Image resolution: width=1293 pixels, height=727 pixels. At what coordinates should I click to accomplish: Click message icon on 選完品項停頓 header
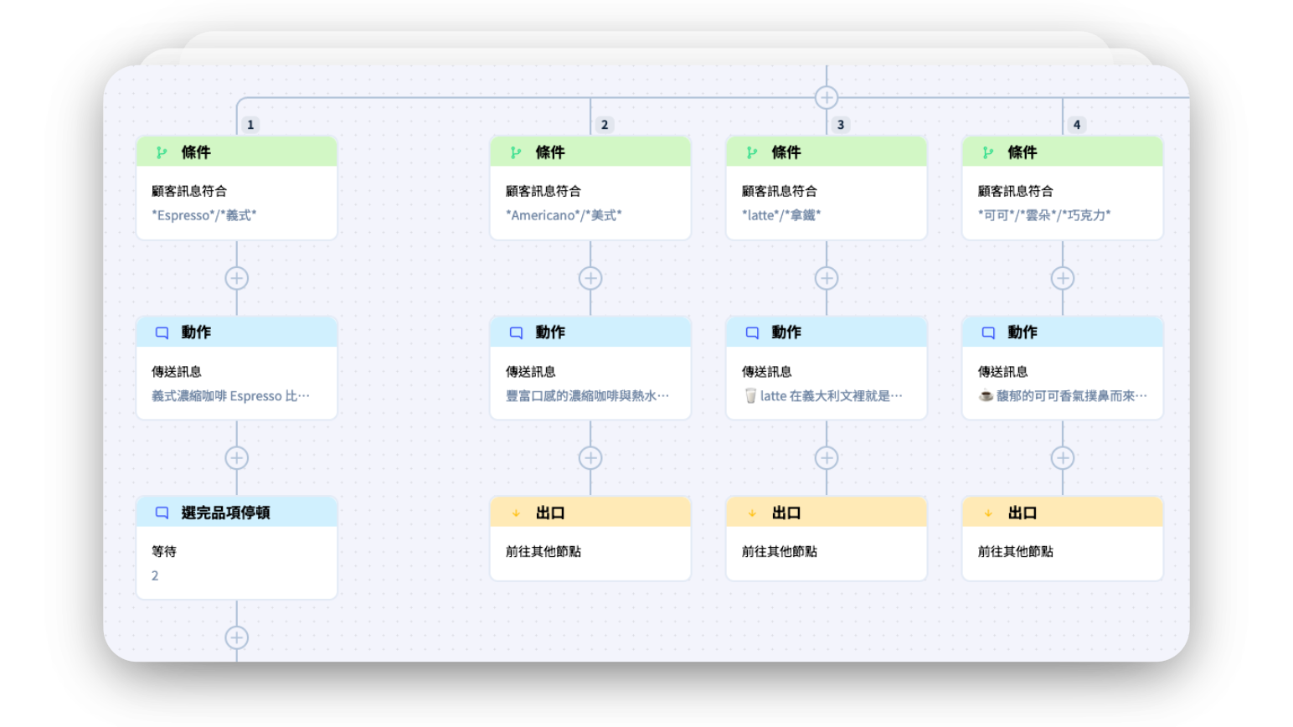162,513
